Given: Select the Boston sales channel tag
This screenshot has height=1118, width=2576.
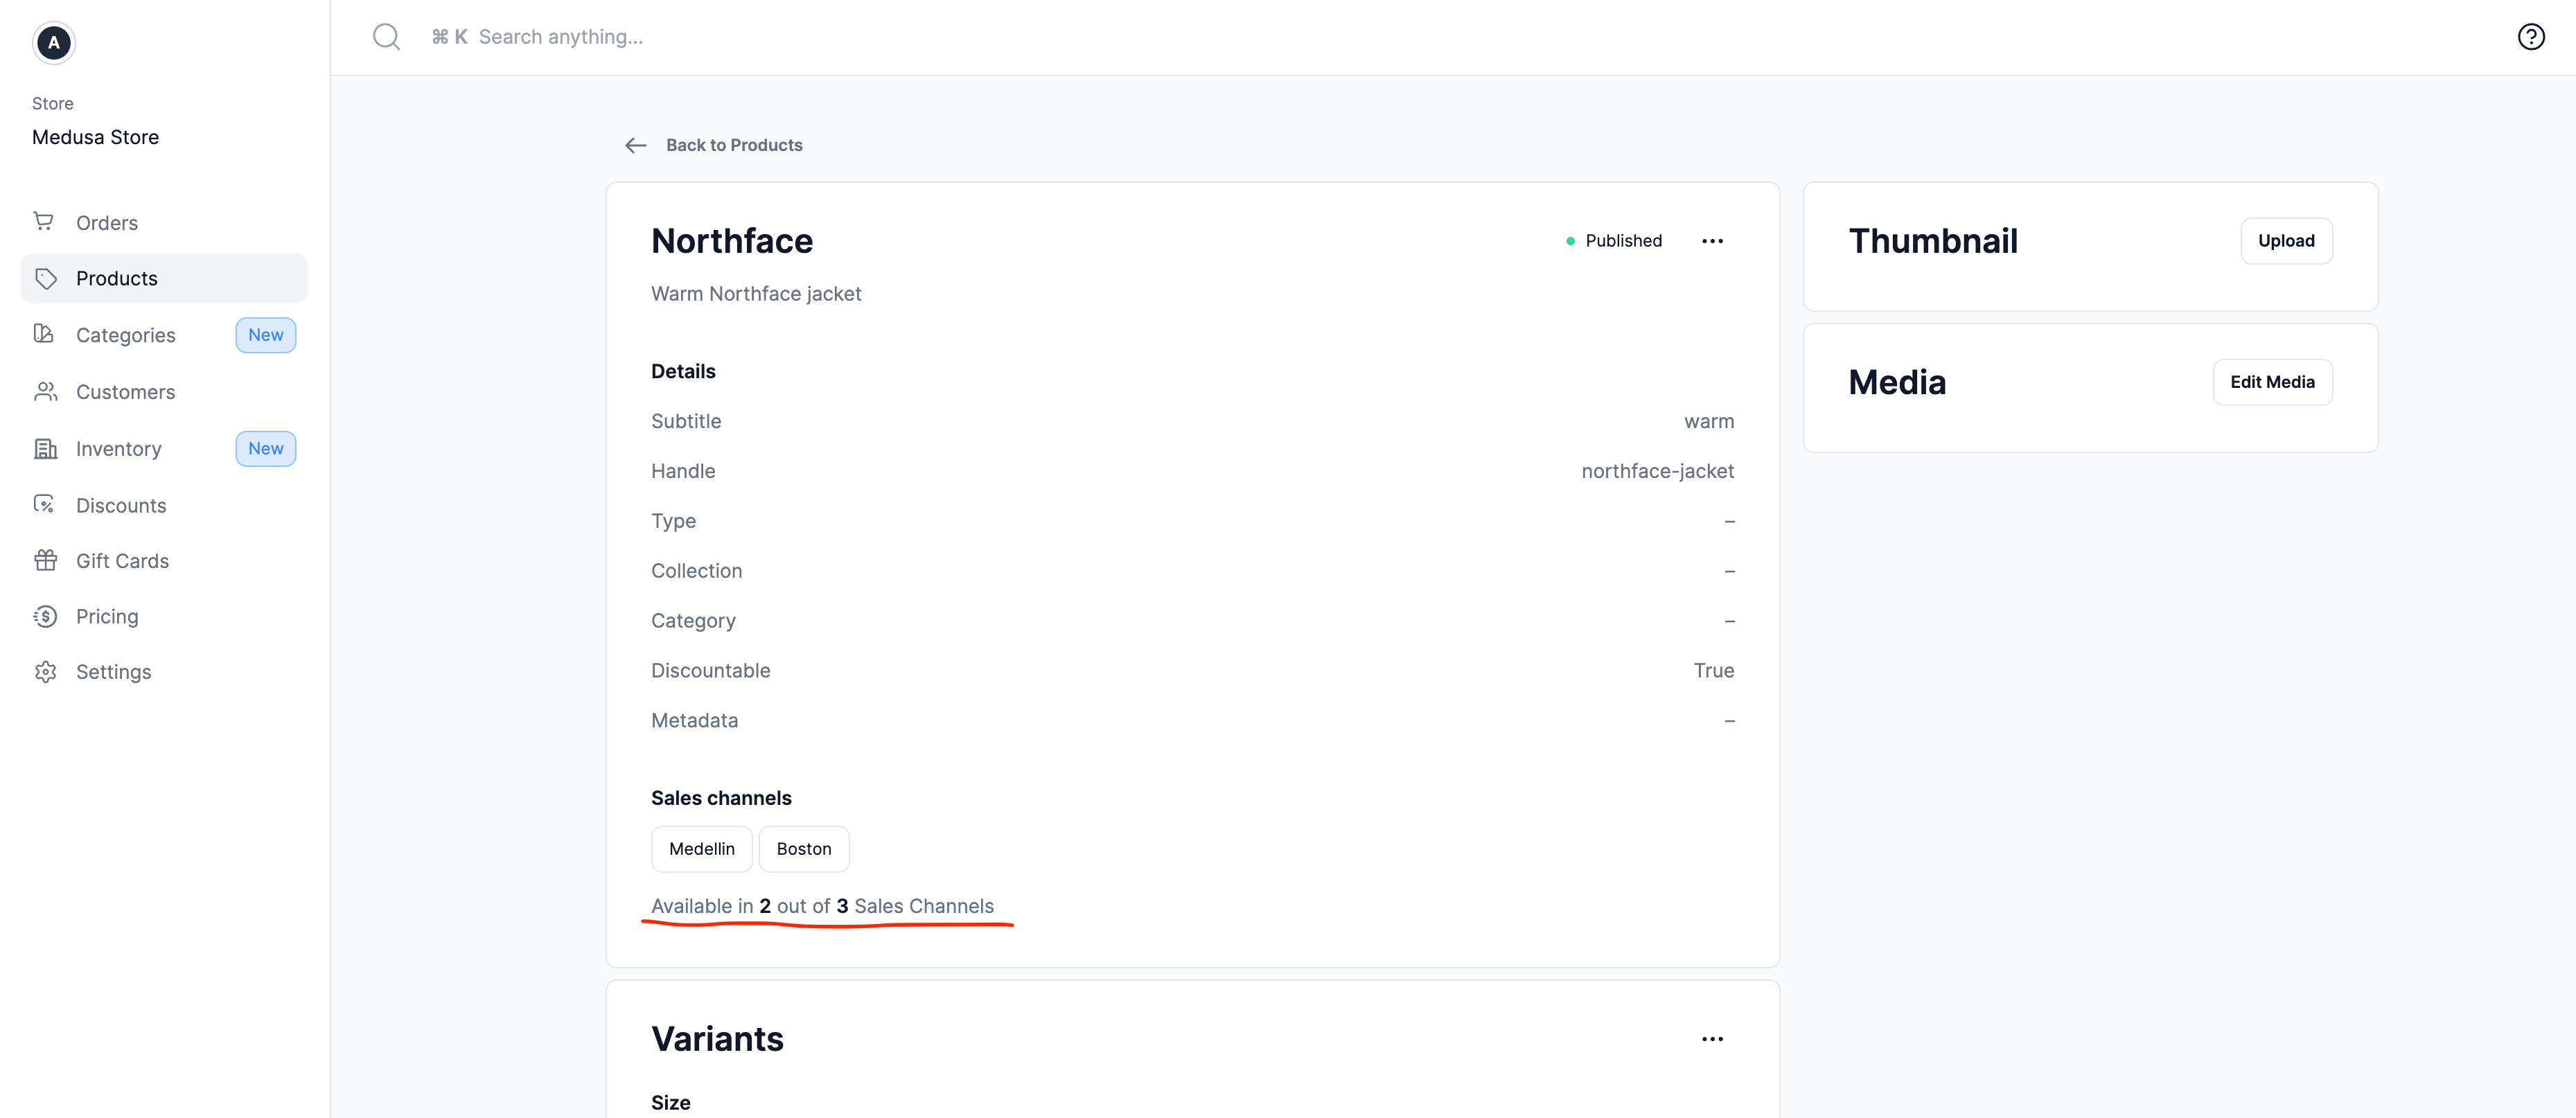Looking at the screenshot, I should (x=804, y=848).
